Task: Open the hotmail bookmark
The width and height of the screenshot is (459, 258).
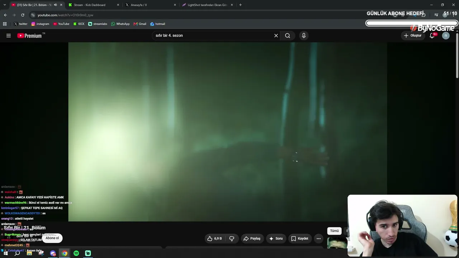Action: (x=157, y=24)
